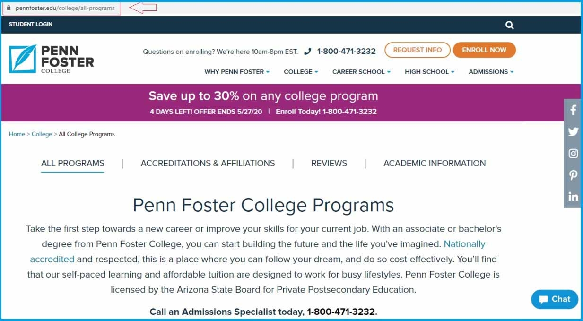This screenshot has height=321, width=583.
Task: Click the REQUEST INFO button
Action: (417, 50)
